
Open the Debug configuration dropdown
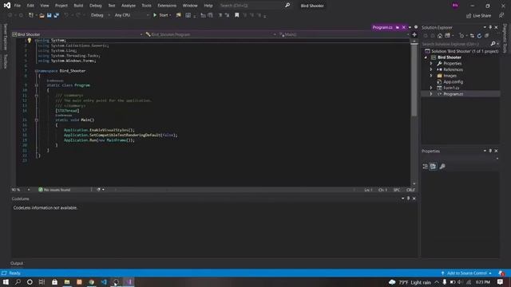101,15
